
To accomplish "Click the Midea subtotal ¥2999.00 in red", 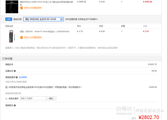I will point(148,2).
